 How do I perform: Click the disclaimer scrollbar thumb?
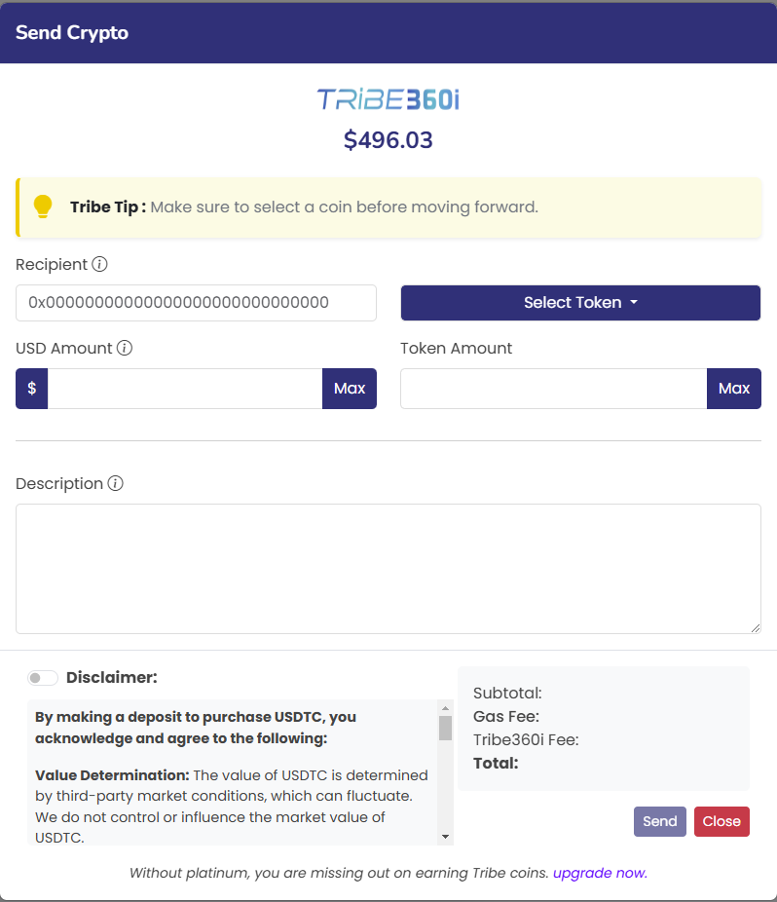coord(445,728)
